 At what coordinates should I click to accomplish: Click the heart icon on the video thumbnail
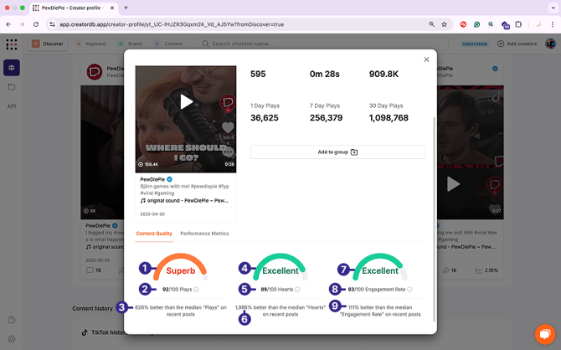(228, 127)
